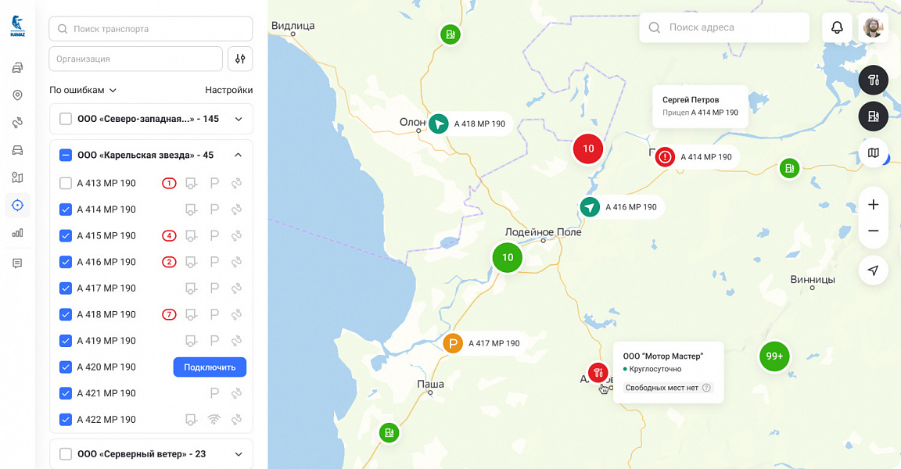Image resolution: width=901 pixels, height=469 pixels.
Task: Uncheck the A 417 MP 190 vehicle
Action: click(x=66, y=288)
